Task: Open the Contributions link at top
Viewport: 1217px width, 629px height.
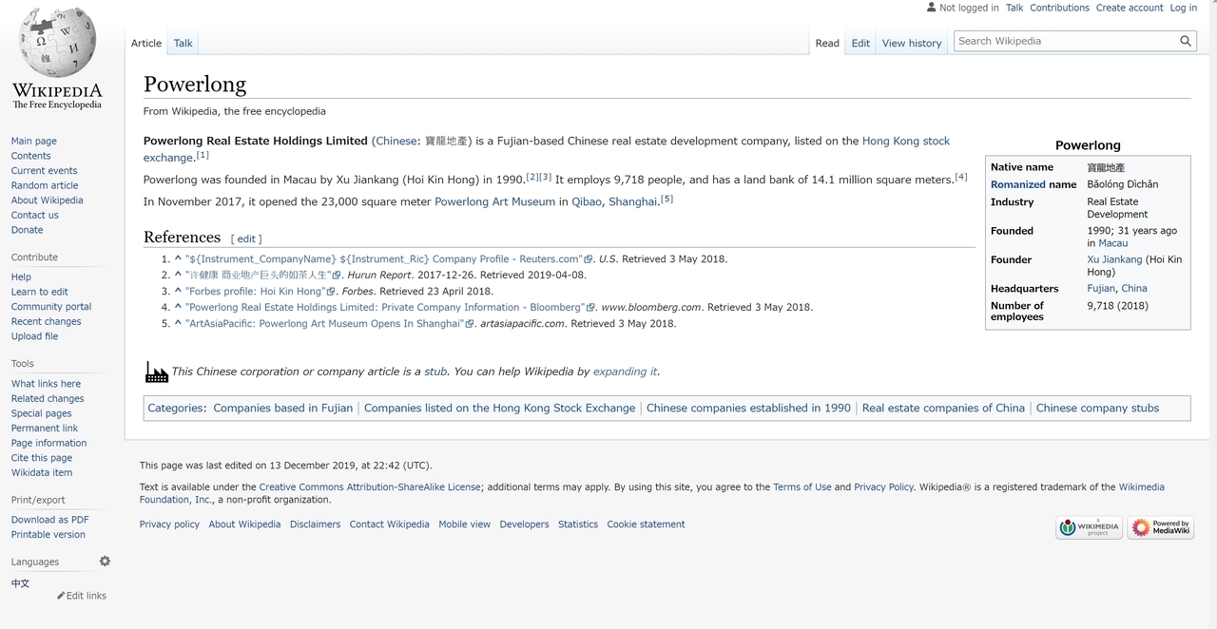Action: pyautogui.click(x=1059, y=8)
